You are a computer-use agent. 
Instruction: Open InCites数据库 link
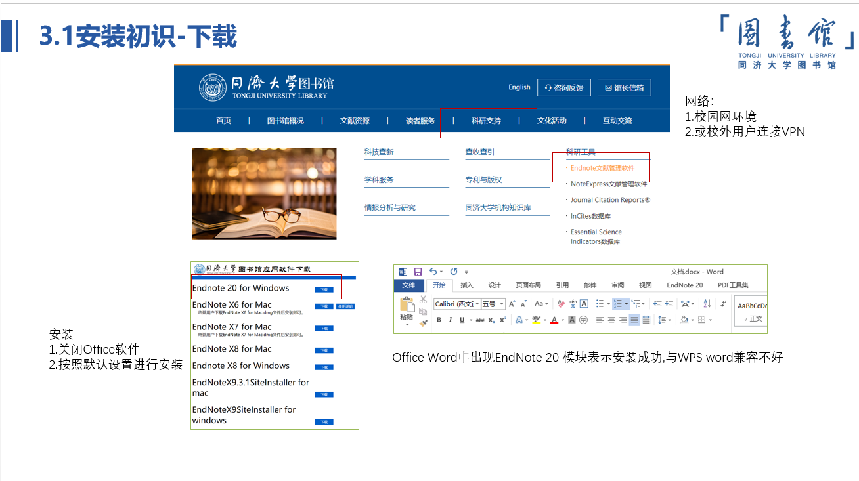tap(590, 216)
